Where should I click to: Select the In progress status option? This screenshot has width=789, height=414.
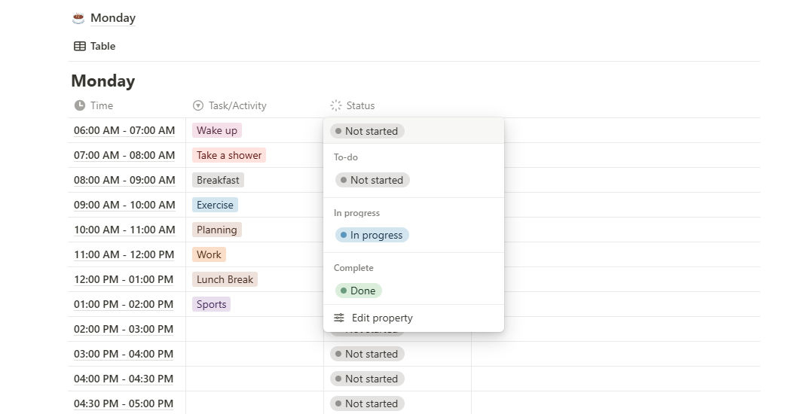click(372, 235)
